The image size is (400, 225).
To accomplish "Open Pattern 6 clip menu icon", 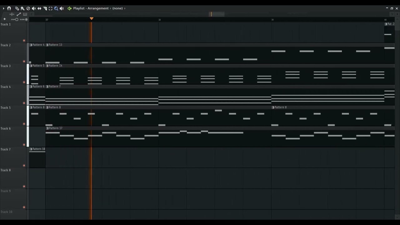I will point(31,87).
